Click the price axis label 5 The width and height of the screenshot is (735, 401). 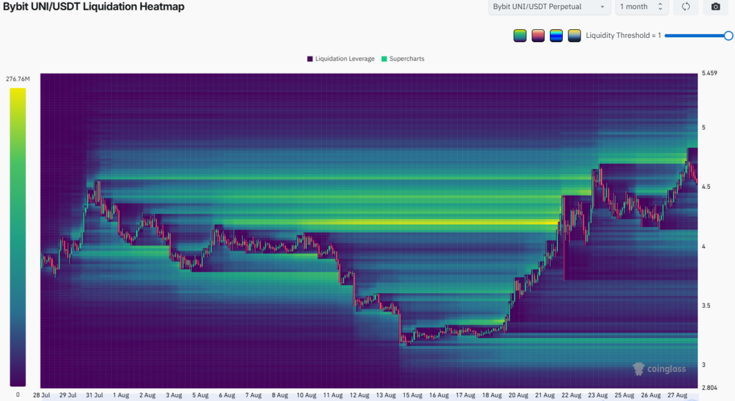[703, 127]
